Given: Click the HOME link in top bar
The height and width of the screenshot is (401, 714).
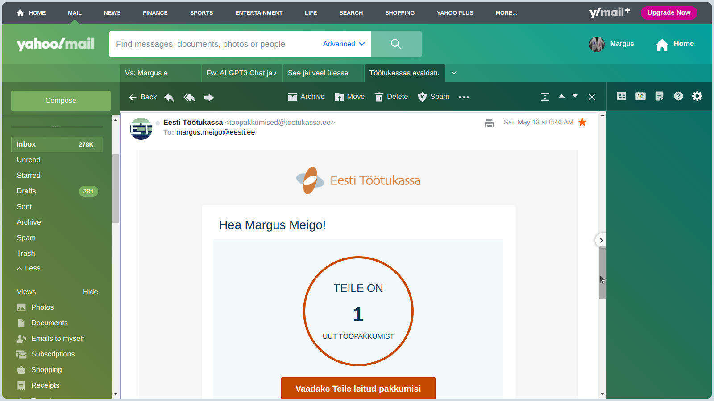Looking at the screenshot, I should [32, 13].
